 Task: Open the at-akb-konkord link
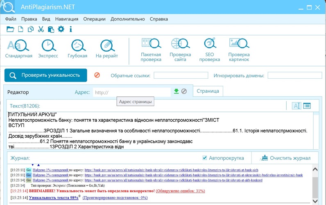tap(173, 180)
